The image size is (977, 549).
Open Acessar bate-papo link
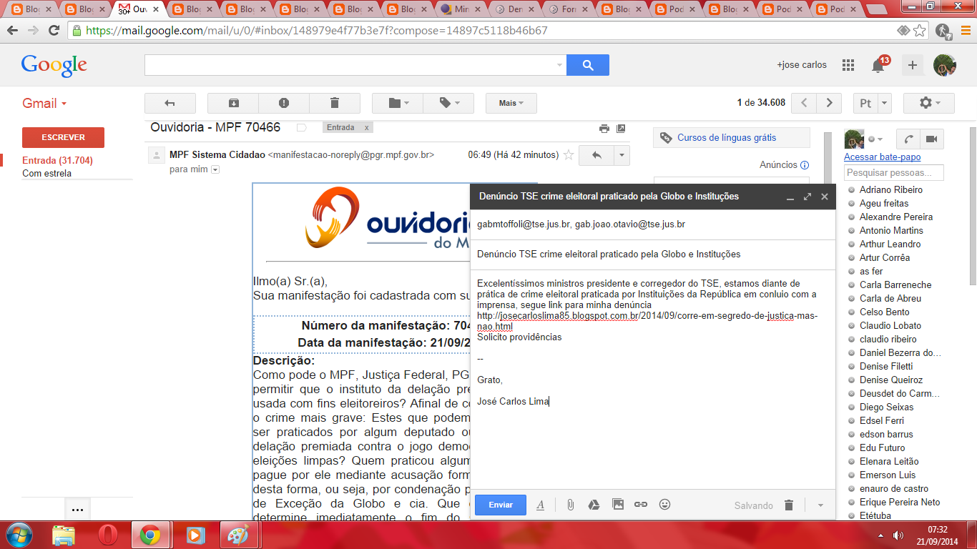(883, 157)
